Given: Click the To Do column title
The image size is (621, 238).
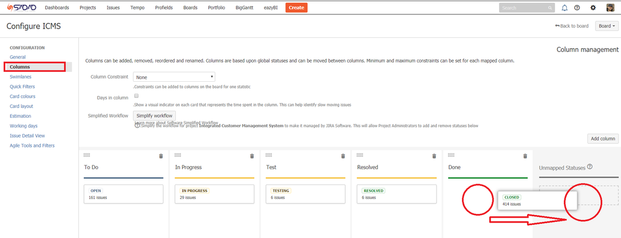Looking at the screenshot, I should pyautogui.click(x=91, y=167).
